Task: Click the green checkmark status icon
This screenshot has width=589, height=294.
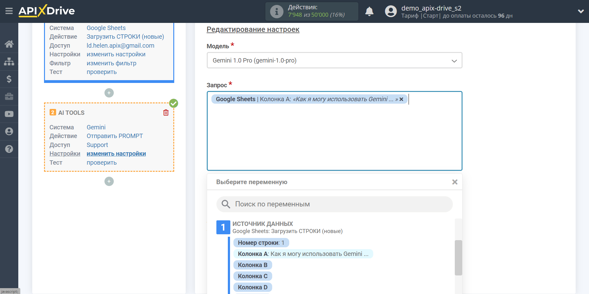Action: tap(174, 103)
